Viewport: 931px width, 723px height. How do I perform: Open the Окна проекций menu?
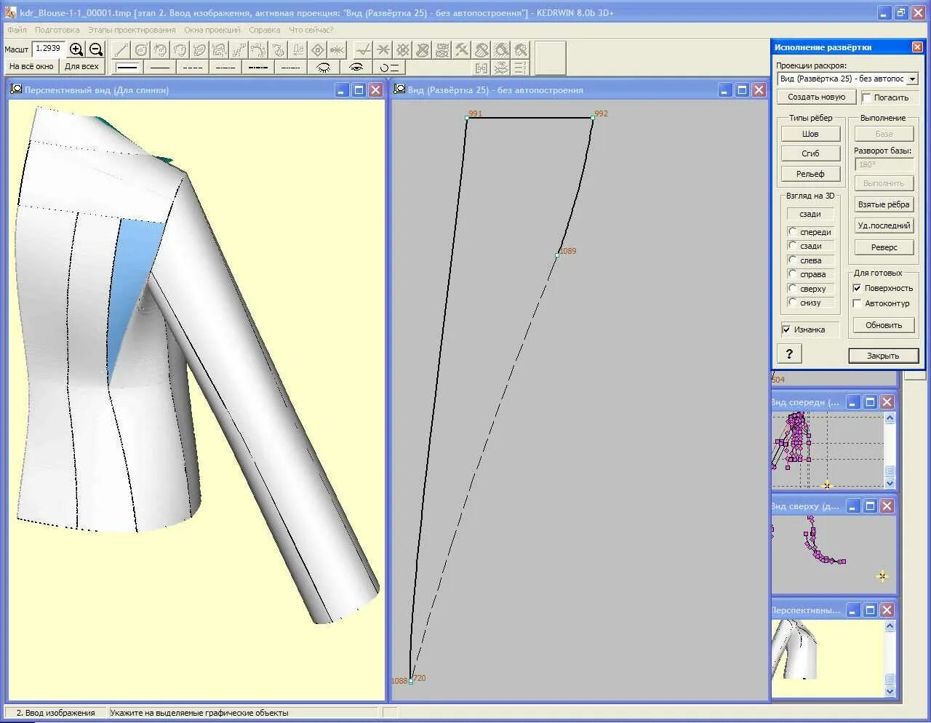pyautogui.click(x=212, y=30)
